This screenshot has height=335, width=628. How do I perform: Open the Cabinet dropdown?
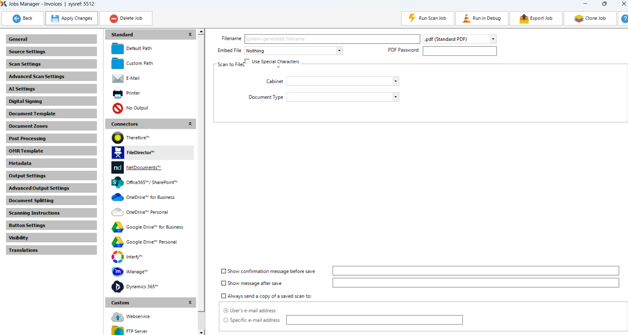tap(395, 81)
